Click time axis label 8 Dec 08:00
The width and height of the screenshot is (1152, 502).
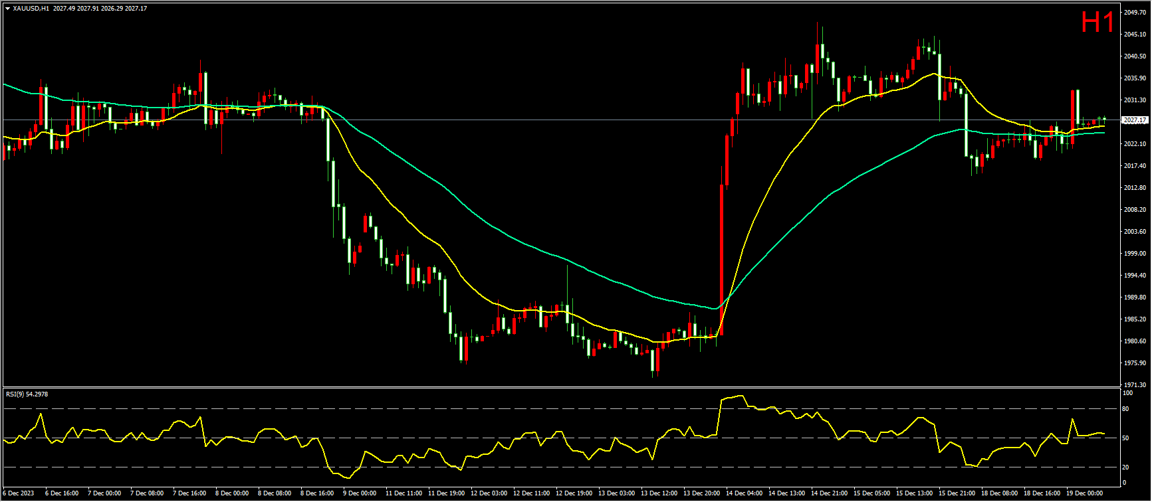275,493
